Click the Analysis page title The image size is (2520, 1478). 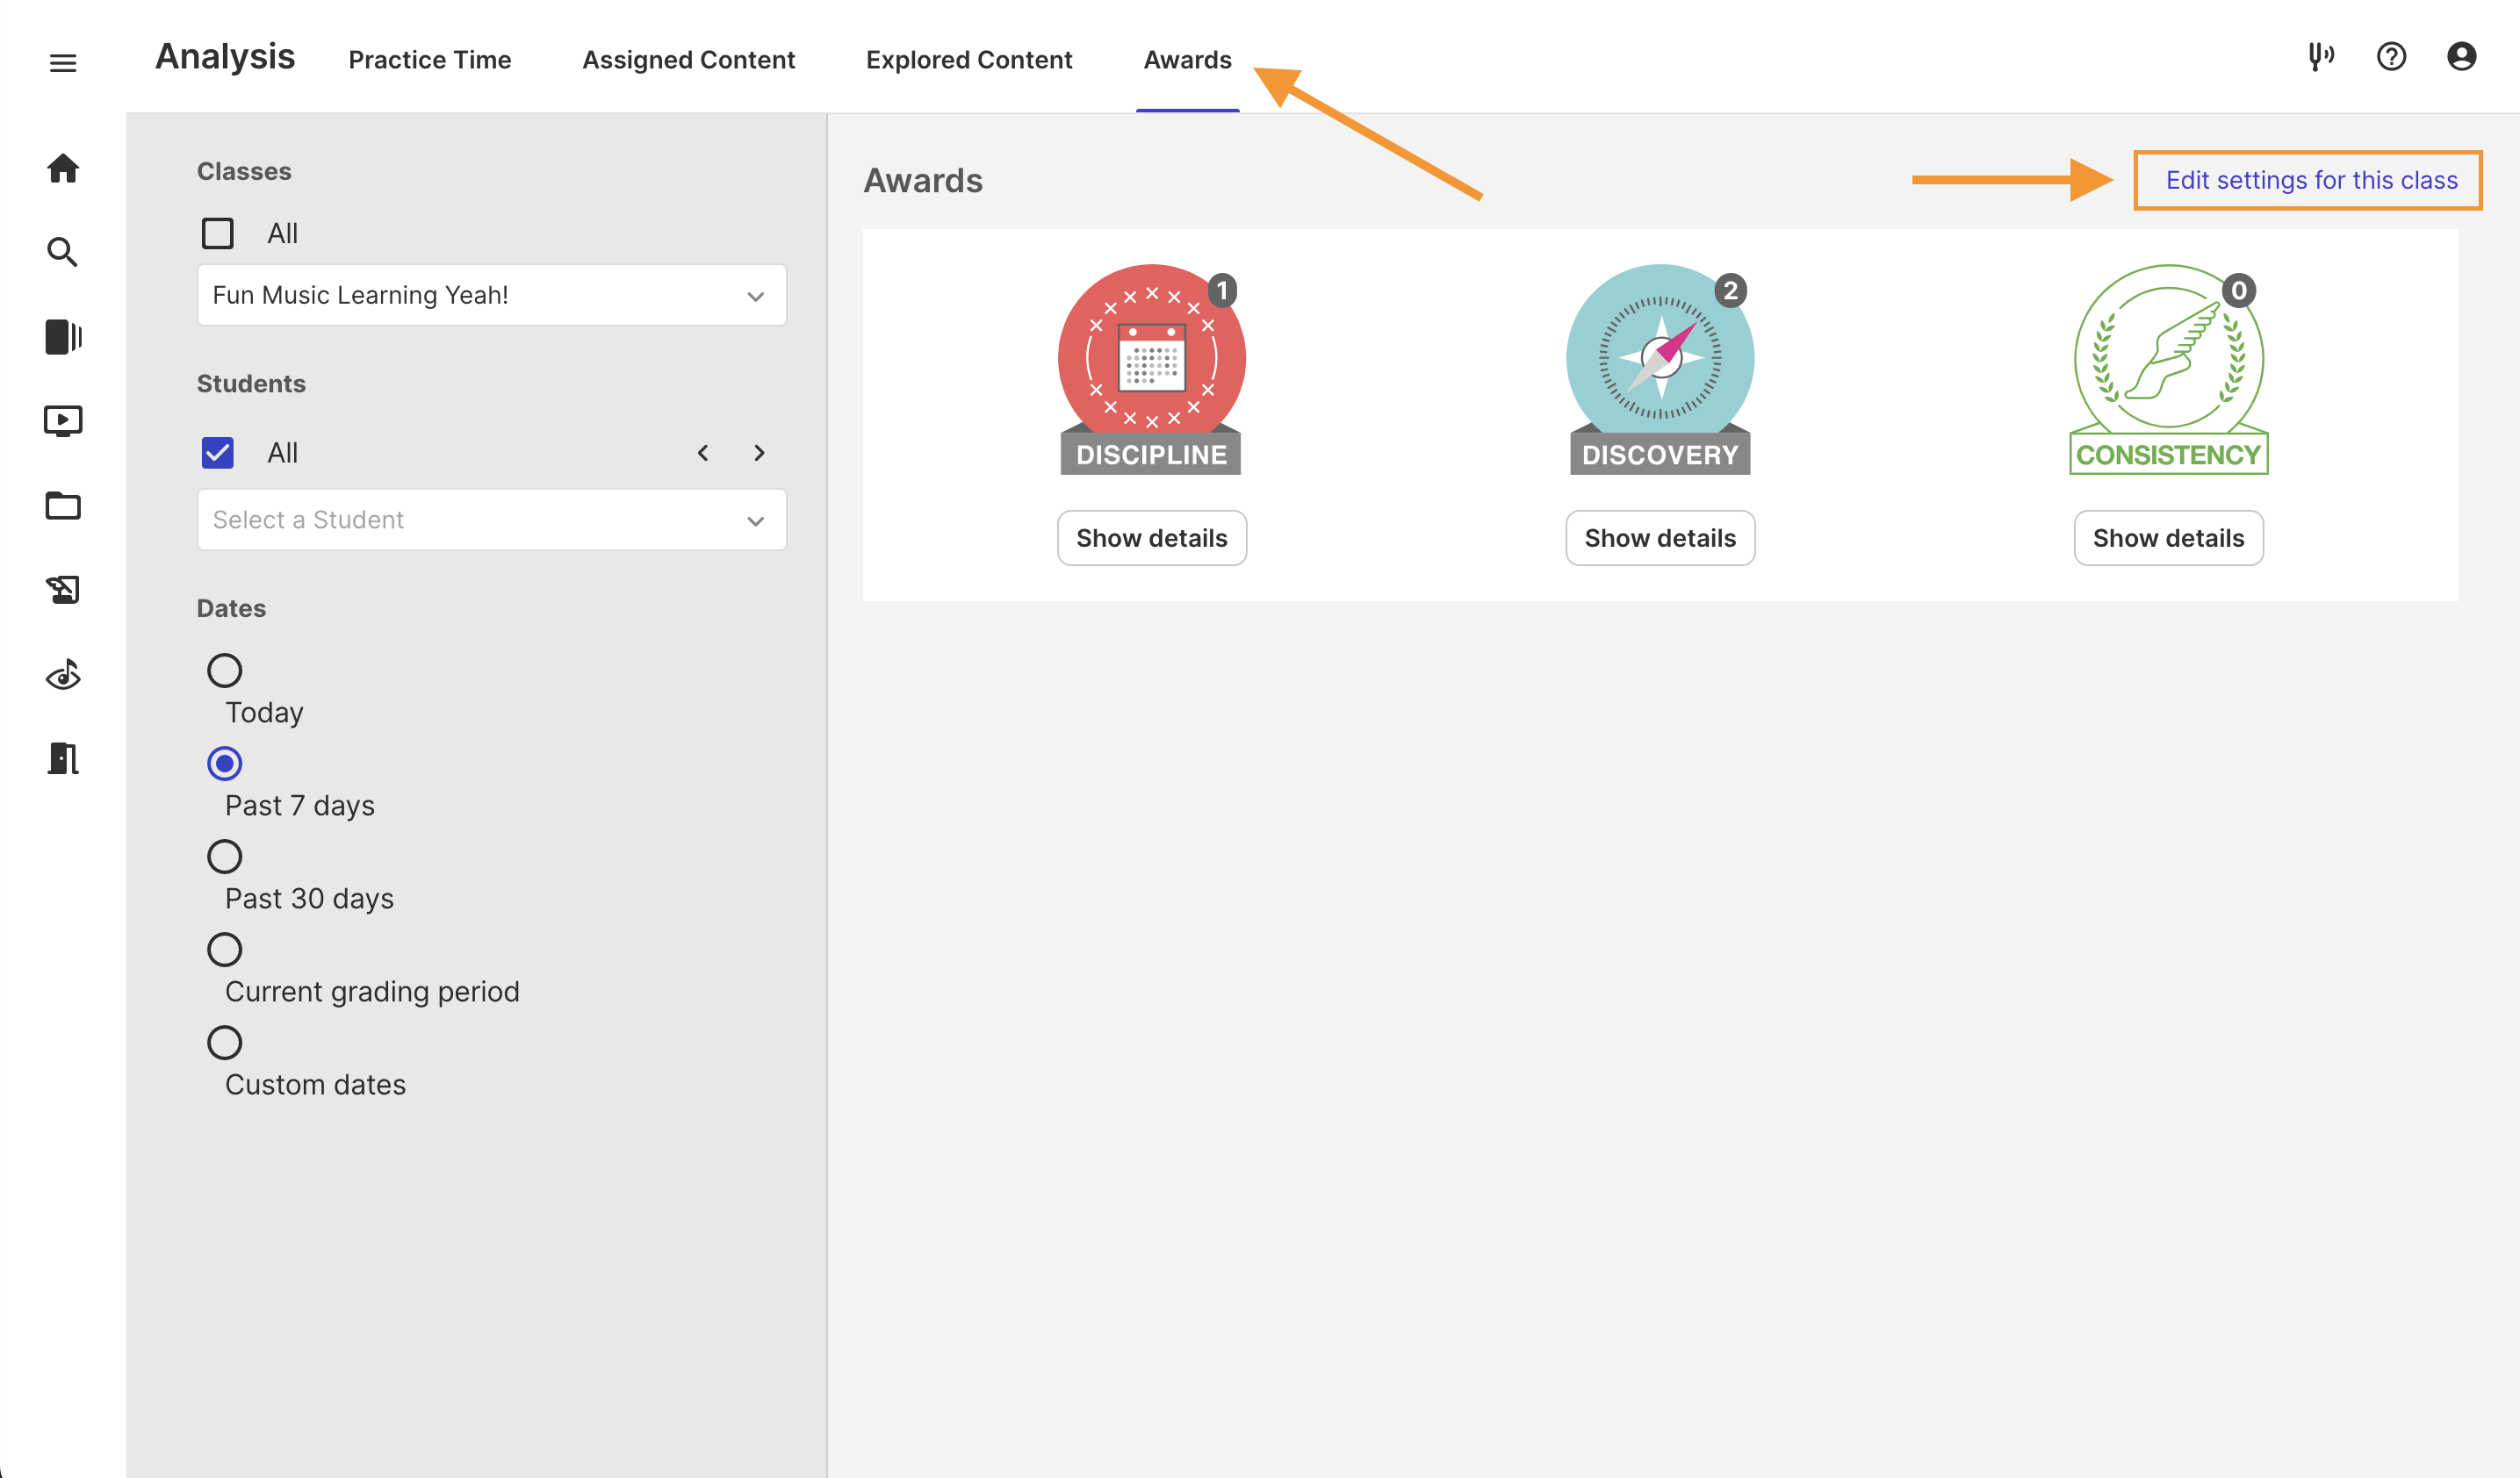click(225, 57)
